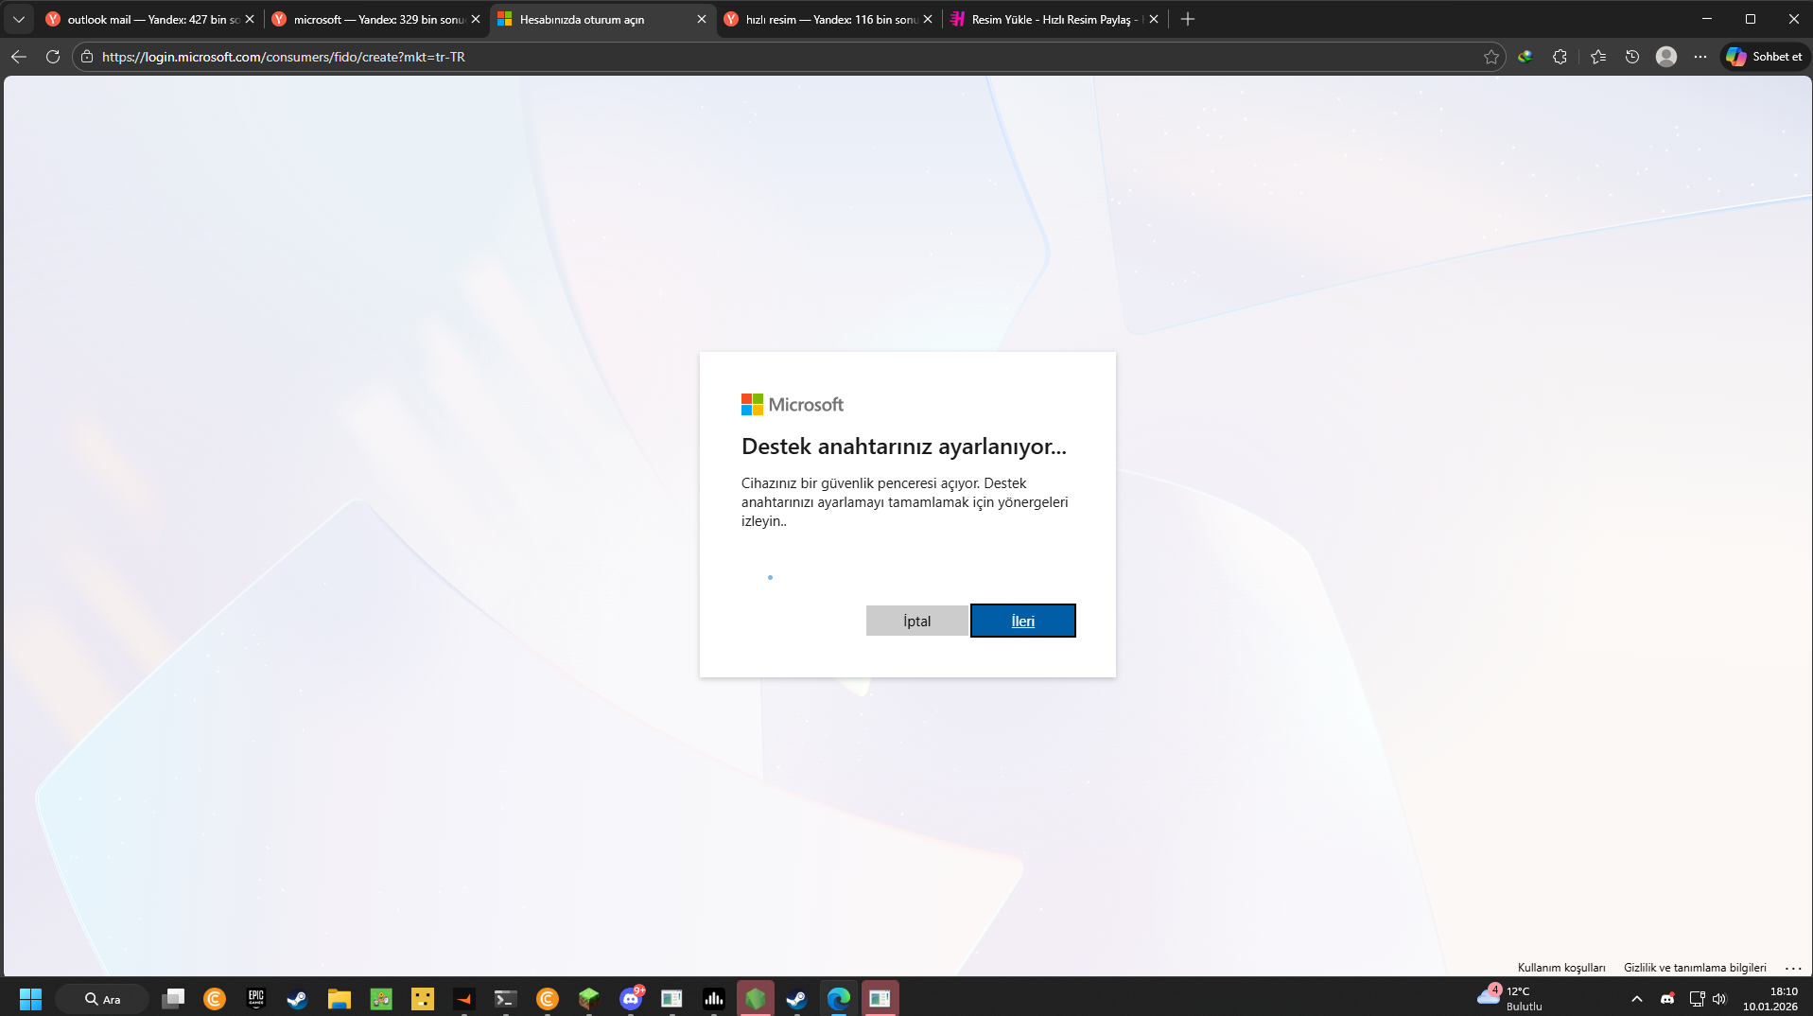Screen dimensions: 1813x1016
Task: Click the taskbar Ara search box
Action: pyautogui.click(x=102, y=999)
